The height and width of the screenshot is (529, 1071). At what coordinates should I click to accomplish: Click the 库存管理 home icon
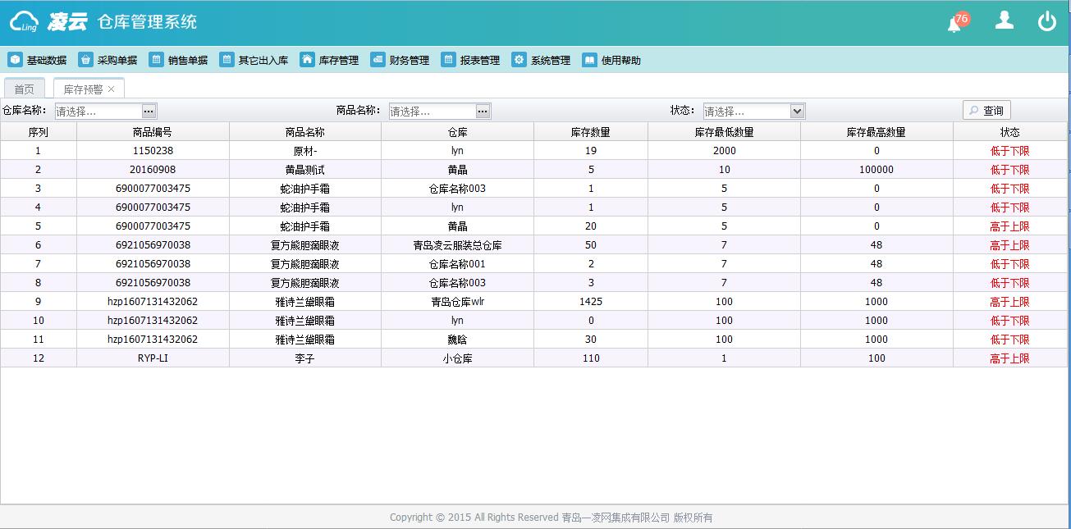[307, 60]
